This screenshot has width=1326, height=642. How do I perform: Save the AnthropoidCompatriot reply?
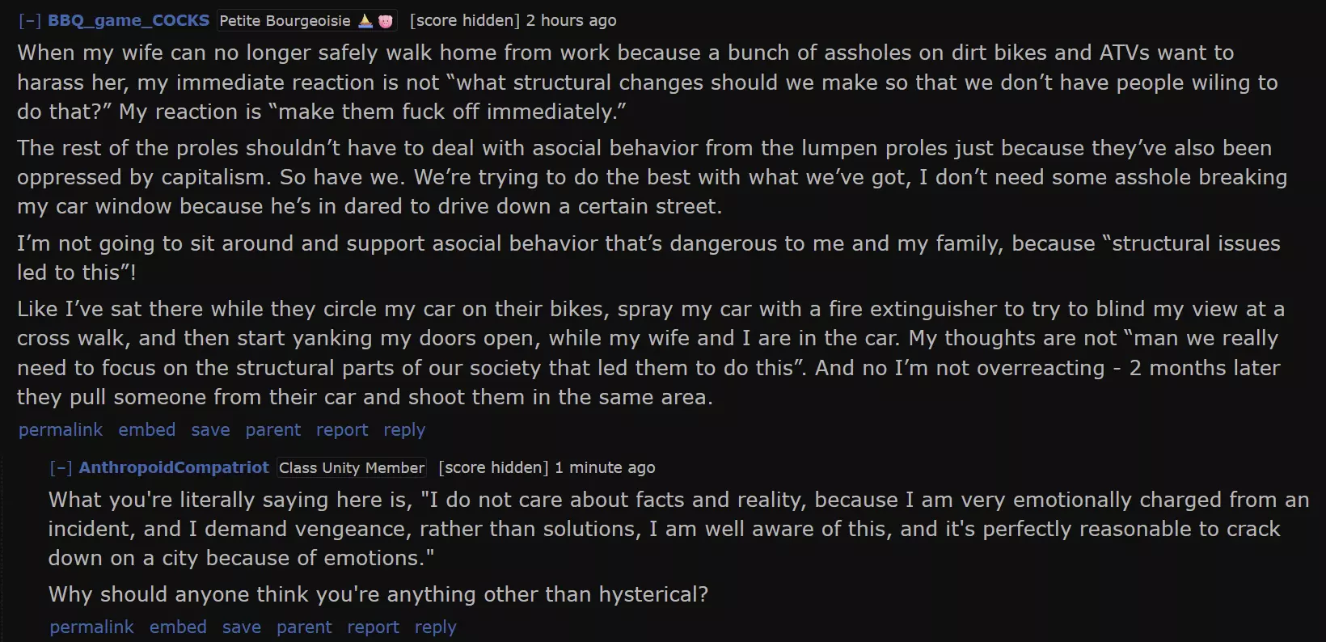point(242,627)
